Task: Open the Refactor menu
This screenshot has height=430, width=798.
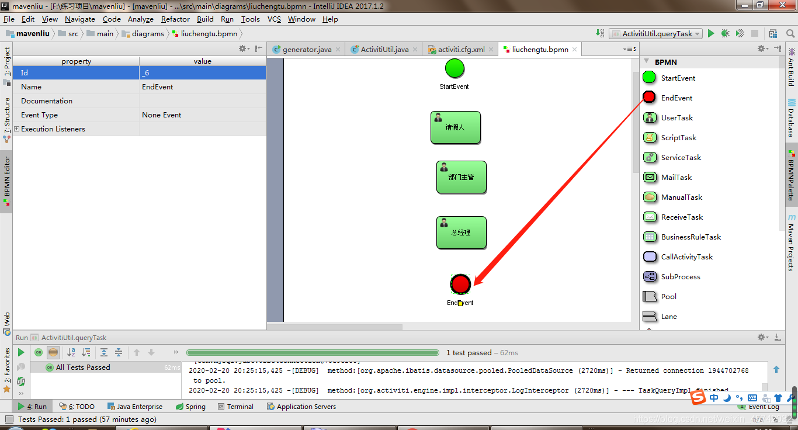Action: 175,19
